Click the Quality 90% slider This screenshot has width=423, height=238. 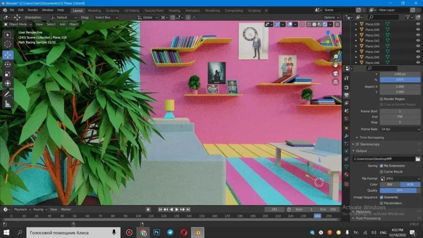pos(400,190)
